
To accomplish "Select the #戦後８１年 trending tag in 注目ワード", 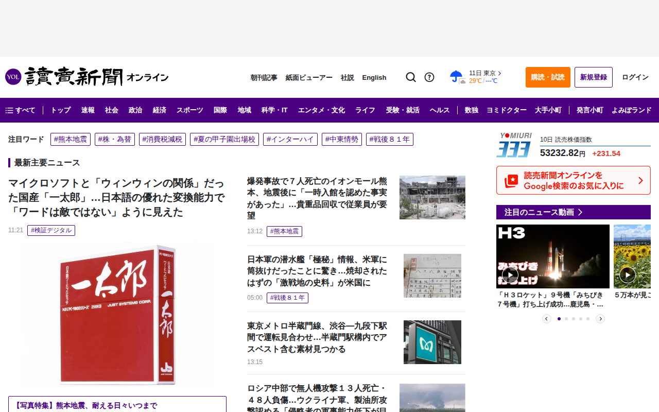I will [x=390, y=140].
